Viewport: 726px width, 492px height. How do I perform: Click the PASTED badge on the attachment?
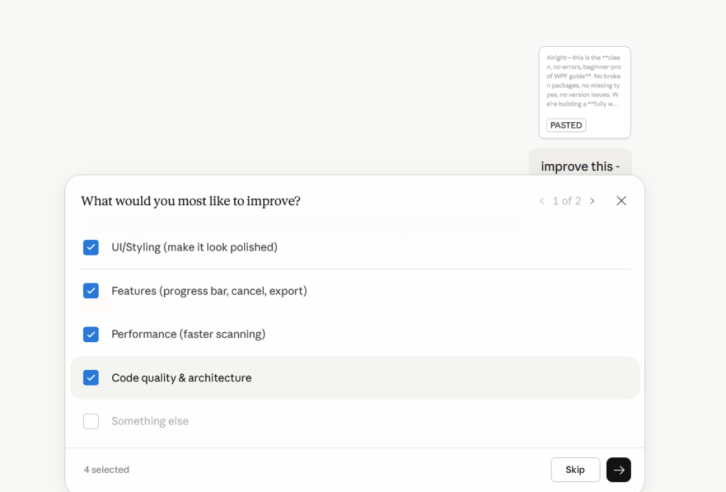566,126
